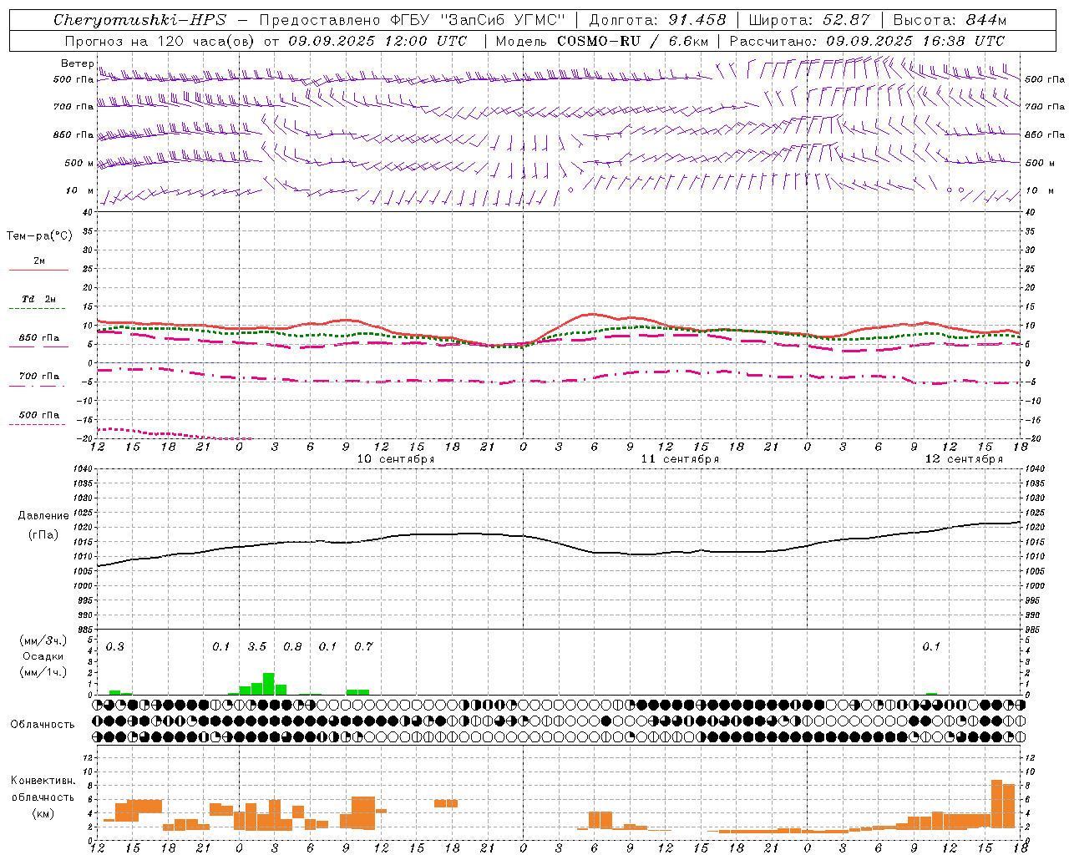Select the Долгота: 91.458 header field
Screen dimensions: 1069x855
(x=658, y=20)
